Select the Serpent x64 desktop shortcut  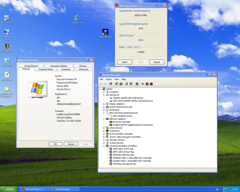77,19
